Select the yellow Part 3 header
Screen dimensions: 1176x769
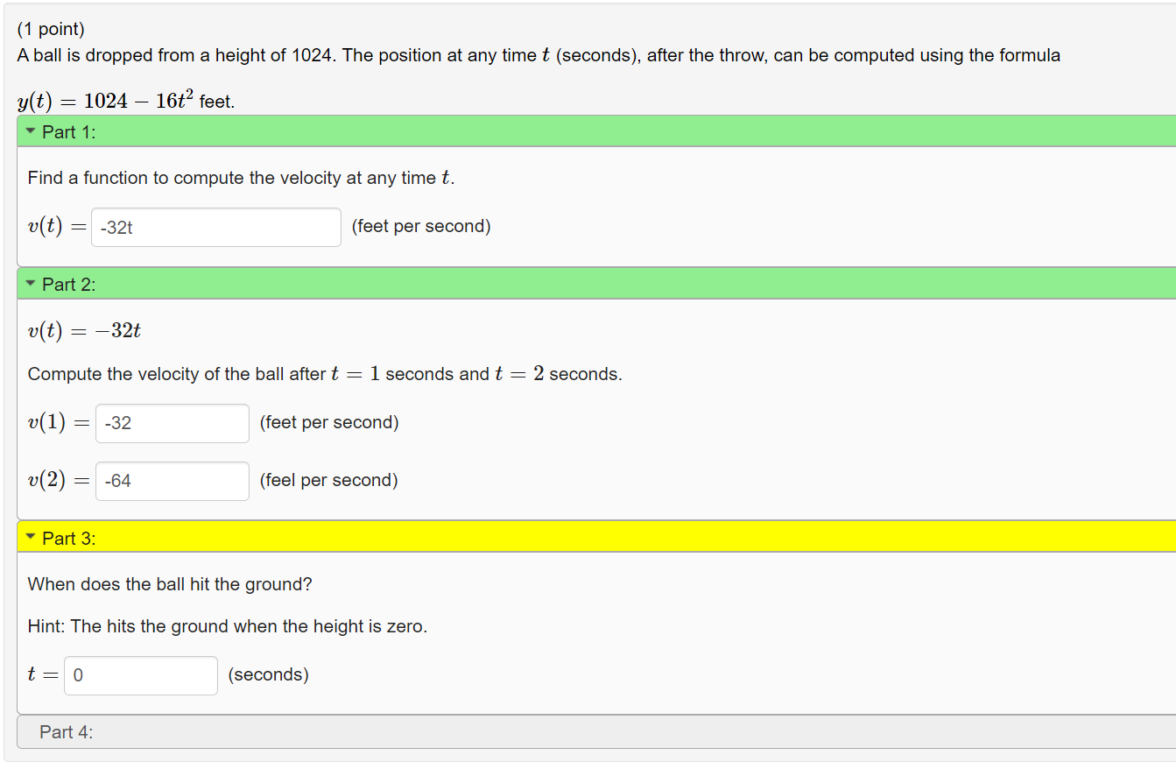click(x=350, y=537)
